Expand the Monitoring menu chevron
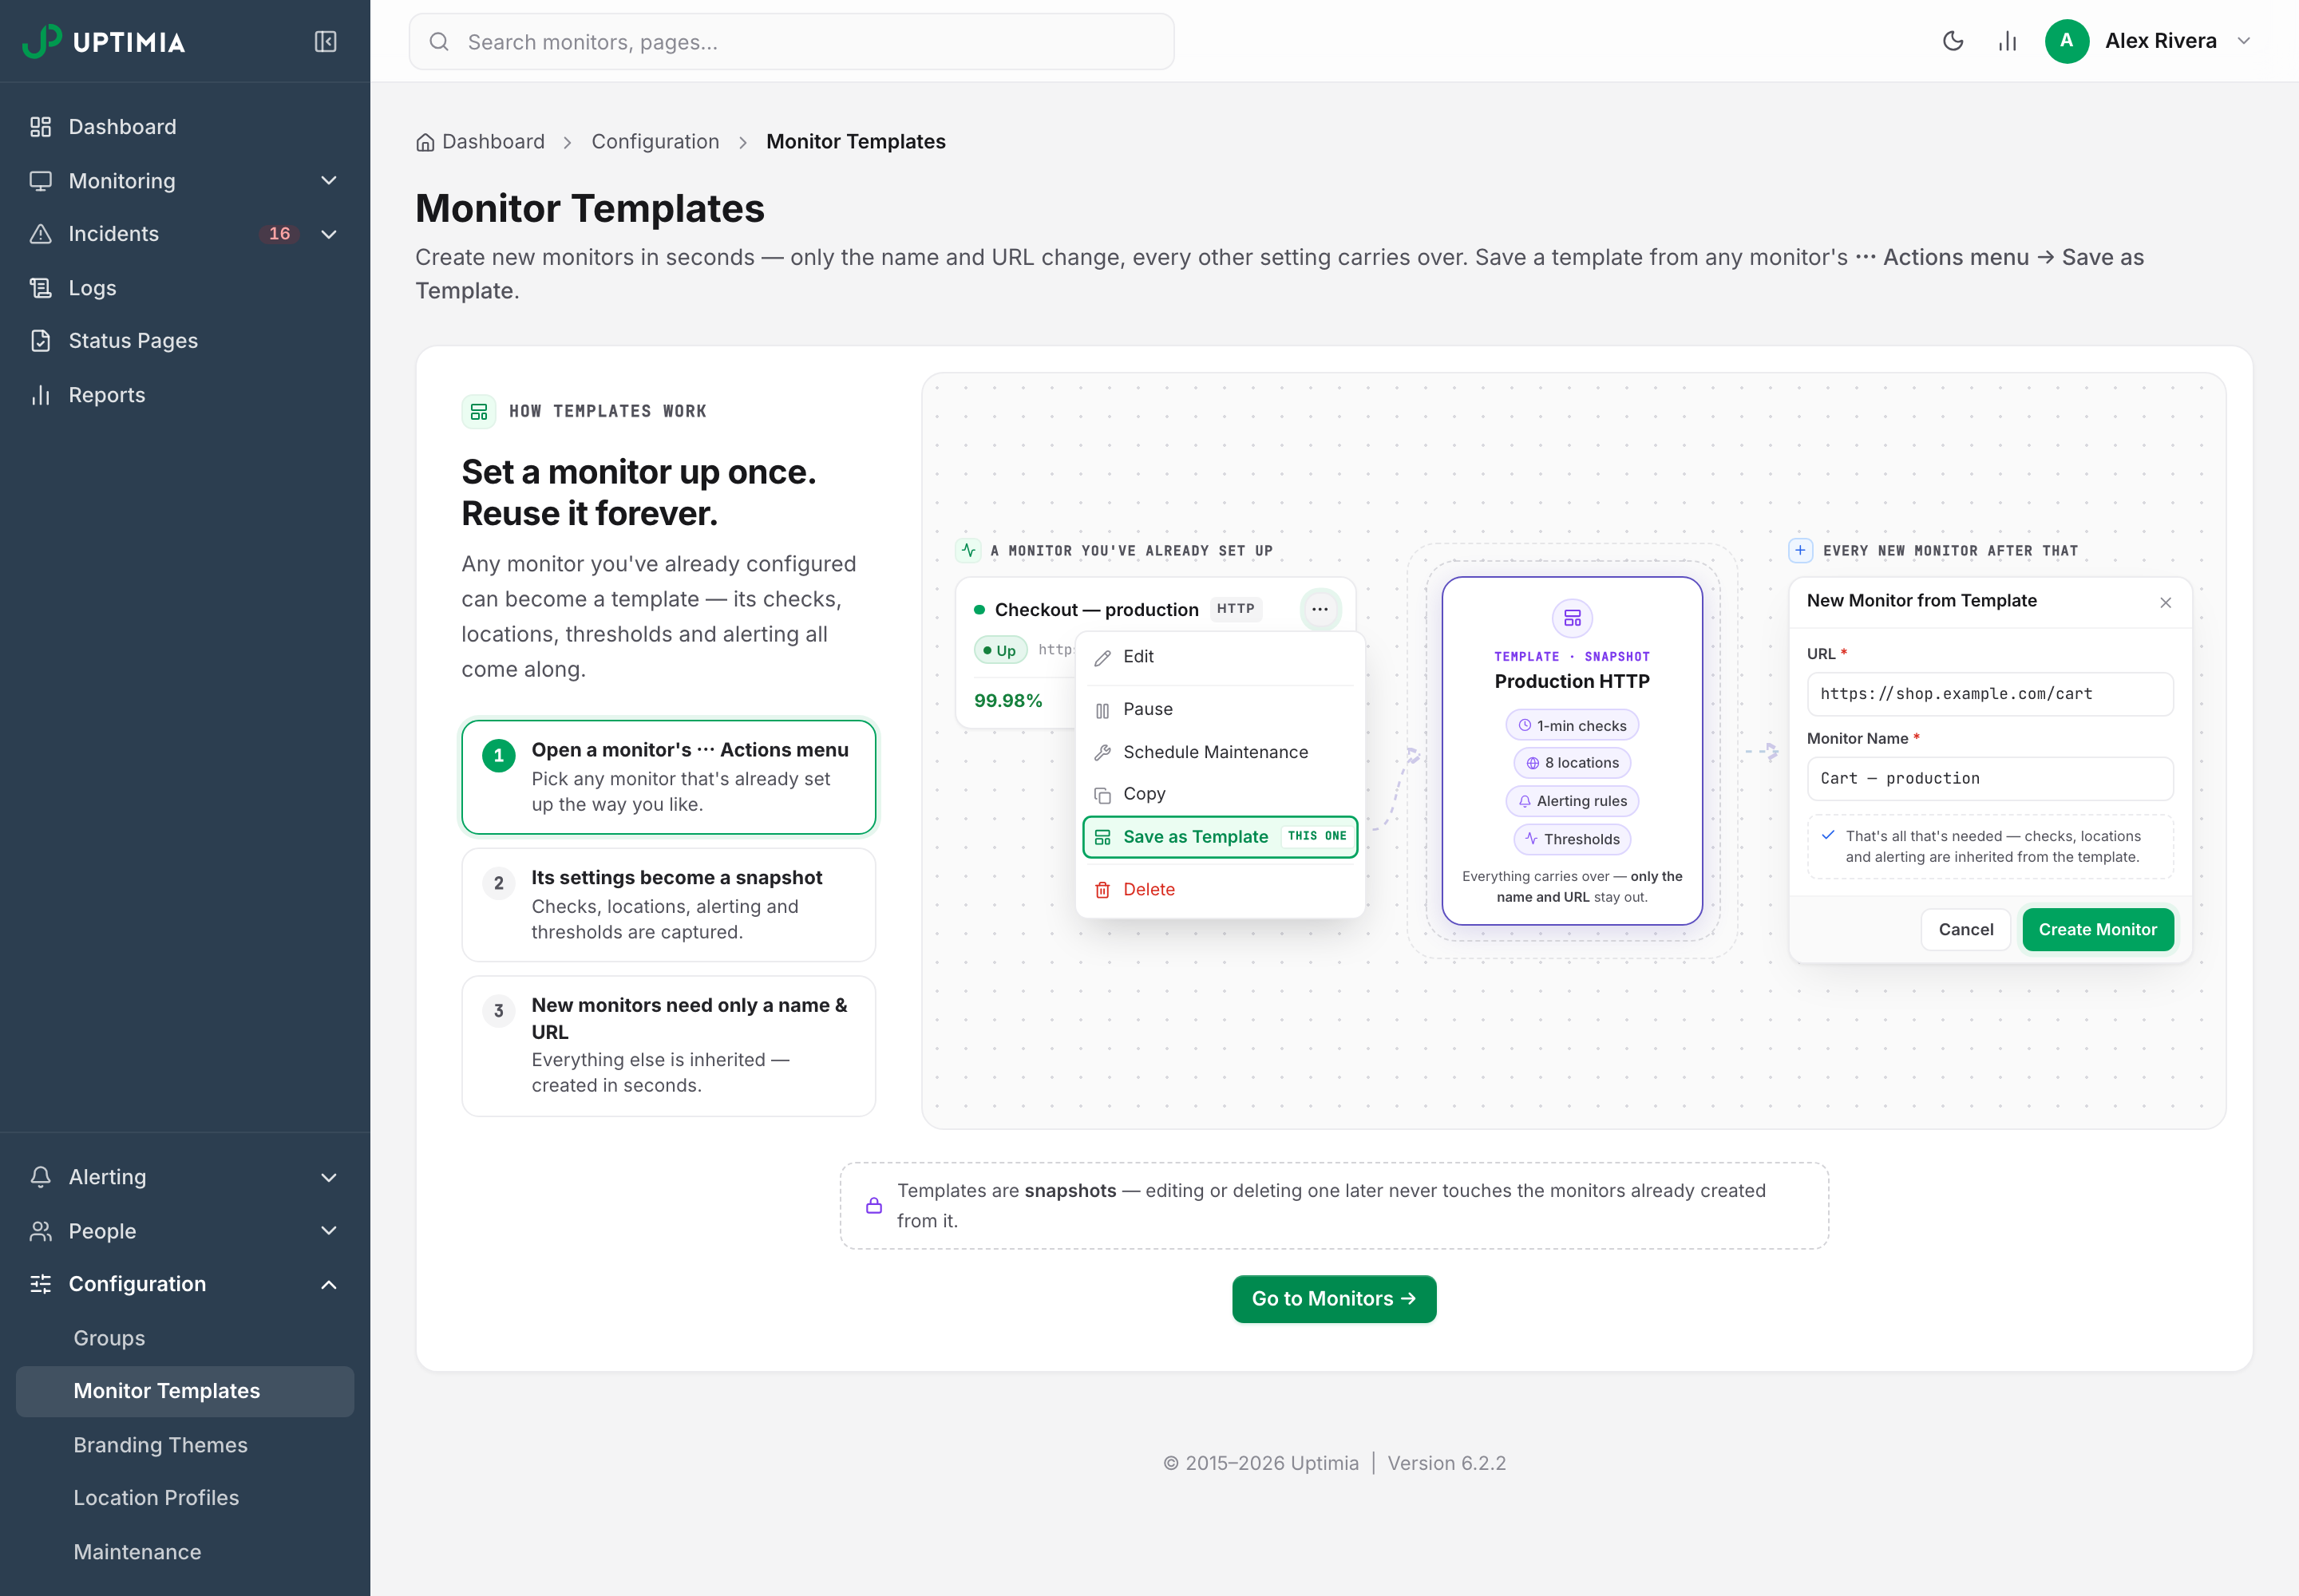 click(x=329, y=181)
